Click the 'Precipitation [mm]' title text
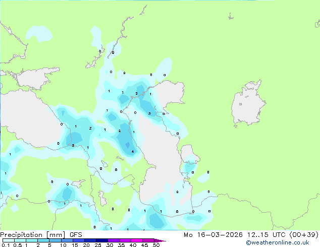320x247 pixels. tap(33, 235)
